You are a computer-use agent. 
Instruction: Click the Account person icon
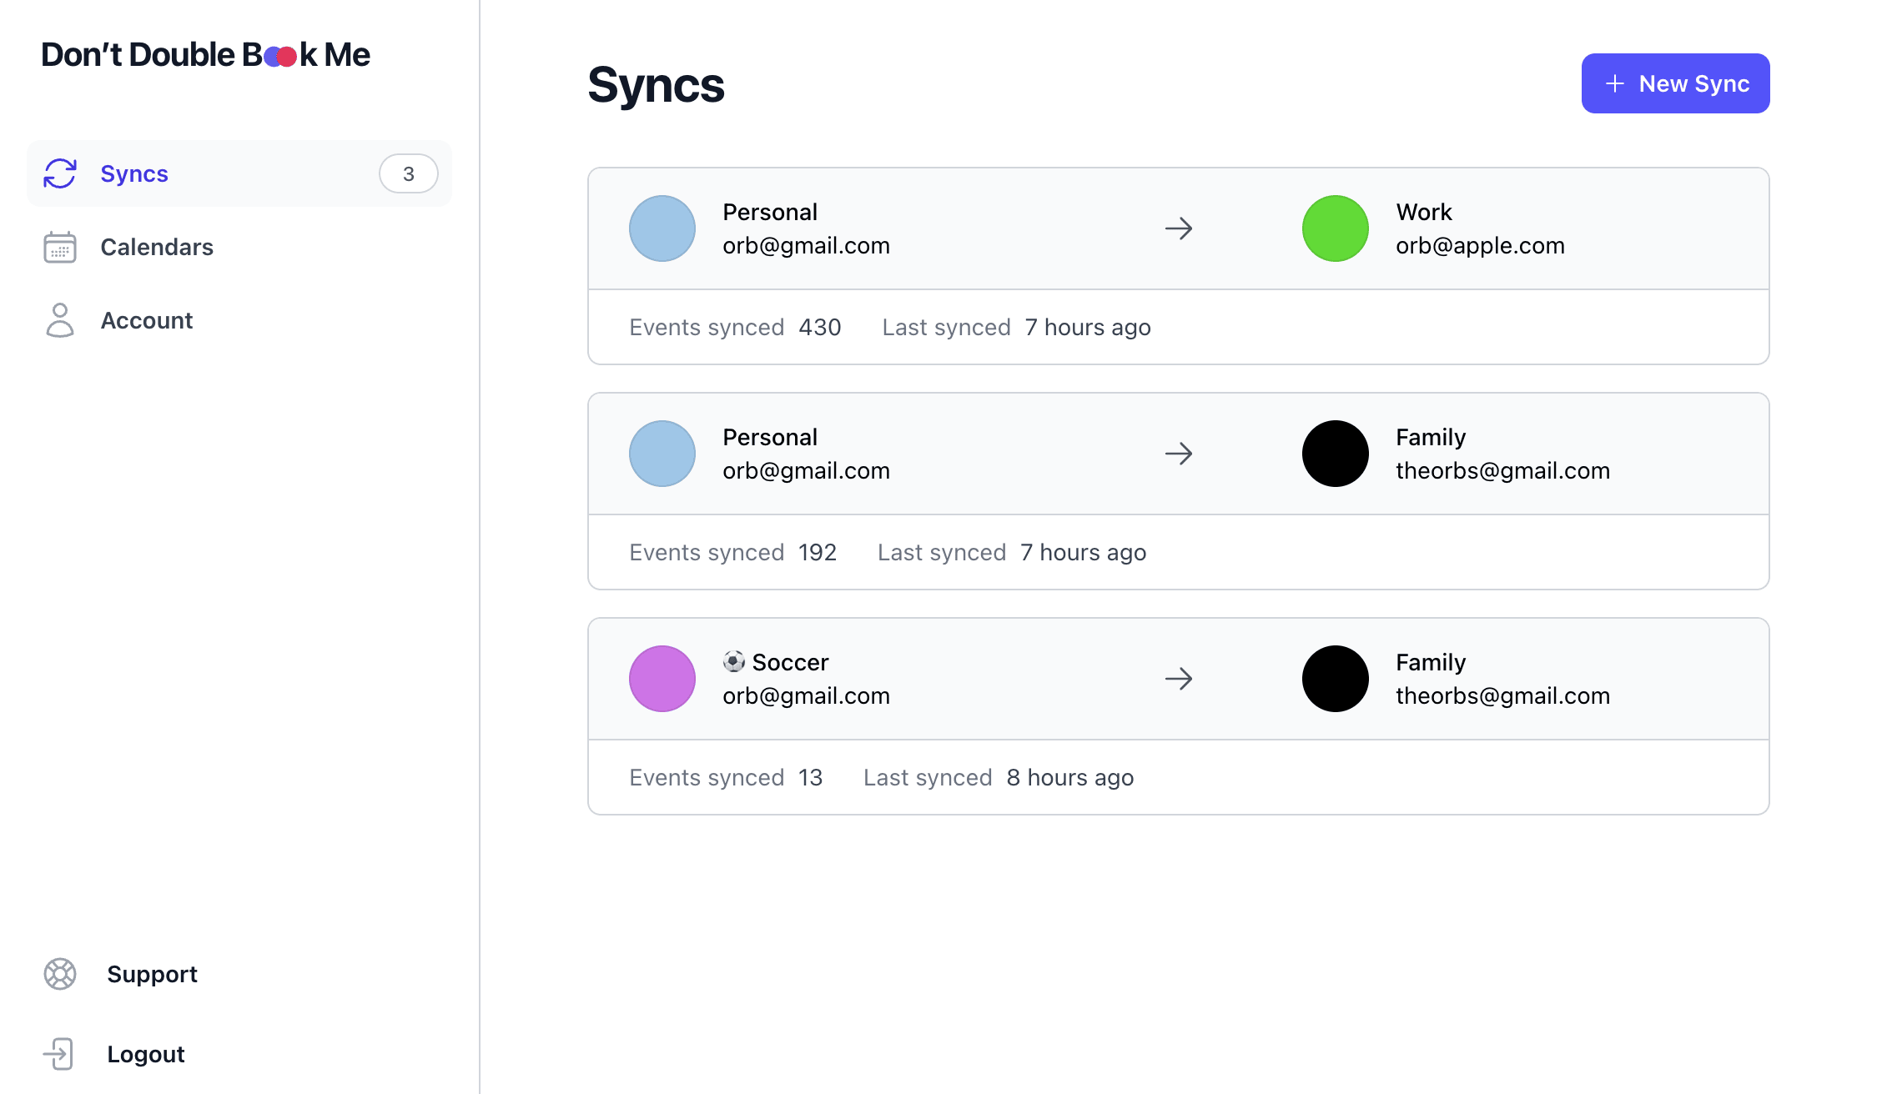(60, 320)
